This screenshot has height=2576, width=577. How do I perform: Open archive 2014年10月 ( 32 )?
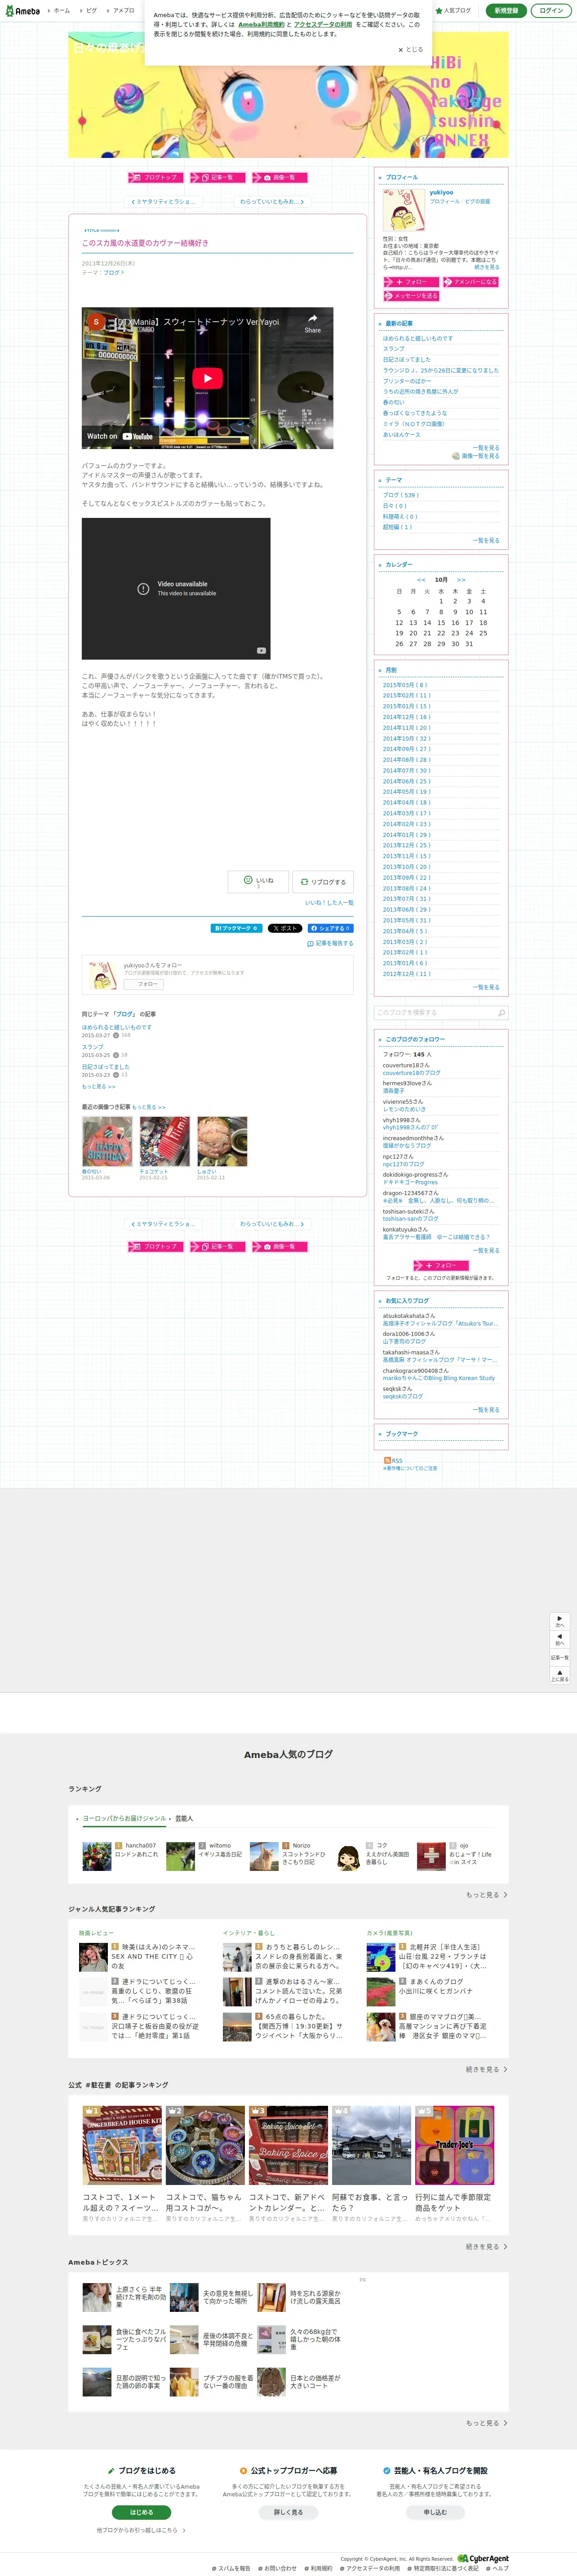(x=406, y=738)
